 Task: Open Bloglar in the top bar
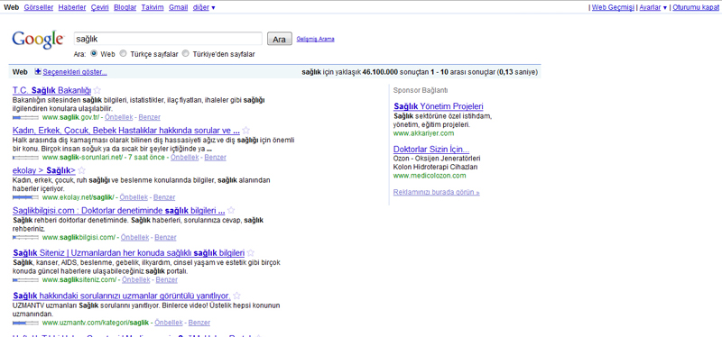pyautogui.click(x=125, y=7)
